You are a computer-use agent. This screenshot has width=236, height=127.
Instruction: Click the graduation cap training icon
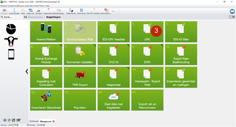click(x=18, y=120)
